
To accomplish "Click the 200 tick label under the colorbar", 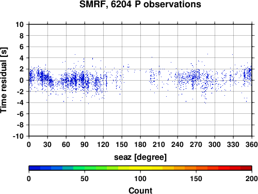I will coord(252,178).
